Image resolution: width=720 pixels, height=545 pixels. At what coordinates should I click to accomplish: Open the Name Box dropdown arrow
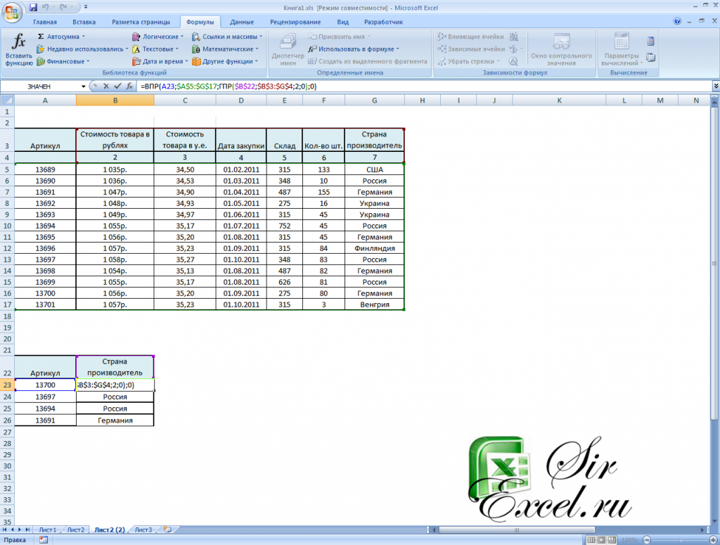point(83,86)
